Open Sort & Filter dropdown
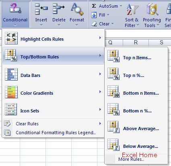This screenshot has height=166, width=171. tap(132, 15)
